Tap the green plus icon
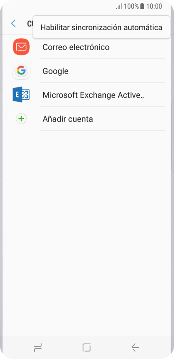The height and width of the screenshot is (359, 174). click(21, 119)
